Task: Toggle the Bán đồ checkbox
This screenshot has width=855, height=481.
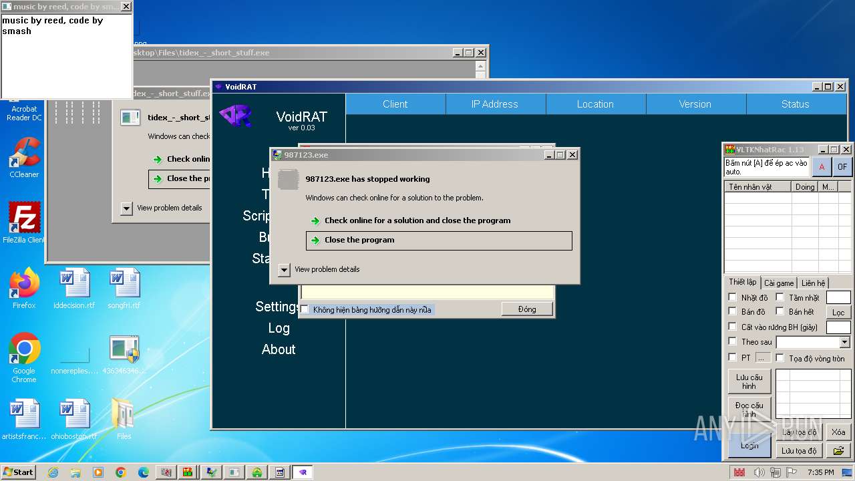Action: 732,311
